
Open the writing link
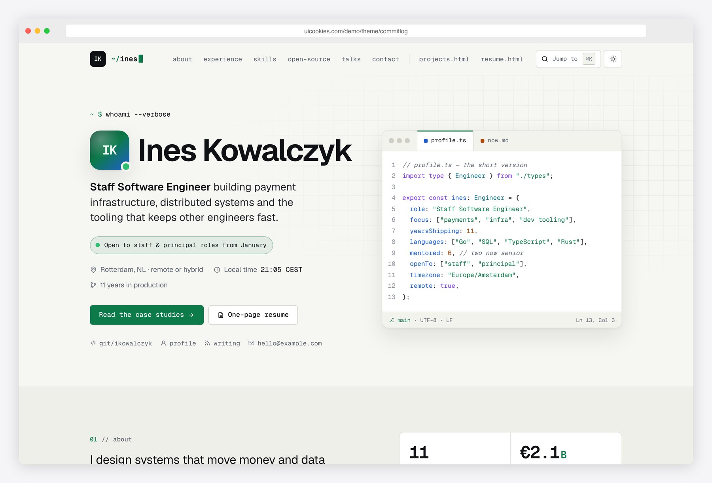point(222,343)
